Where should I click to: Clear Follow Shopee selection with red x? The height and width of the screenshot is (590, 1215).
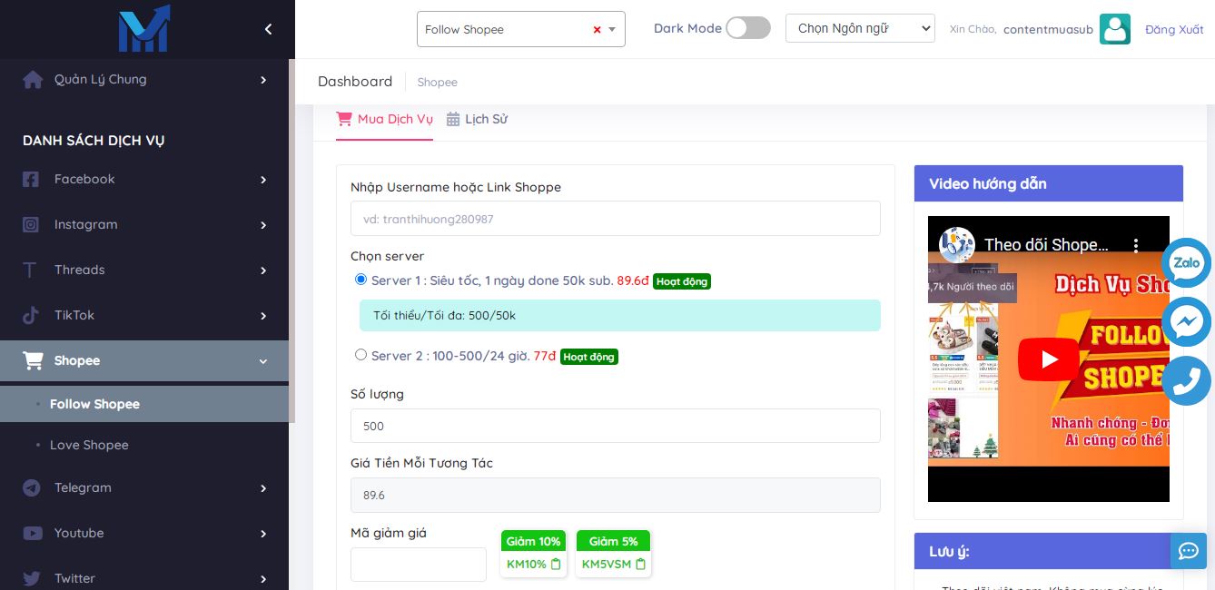pyautogui.click(x=597, y=30)
